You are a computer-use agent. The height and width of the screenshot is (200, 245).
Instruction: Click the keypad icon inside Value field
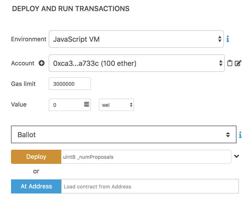click(87, 104)
